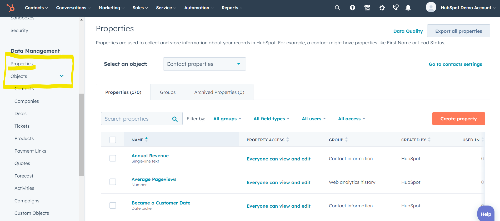Screen dimensions: 500x221
Task: Open Custom Objects in sidebar
Action: pyautogui.click(x=32, y=213)
